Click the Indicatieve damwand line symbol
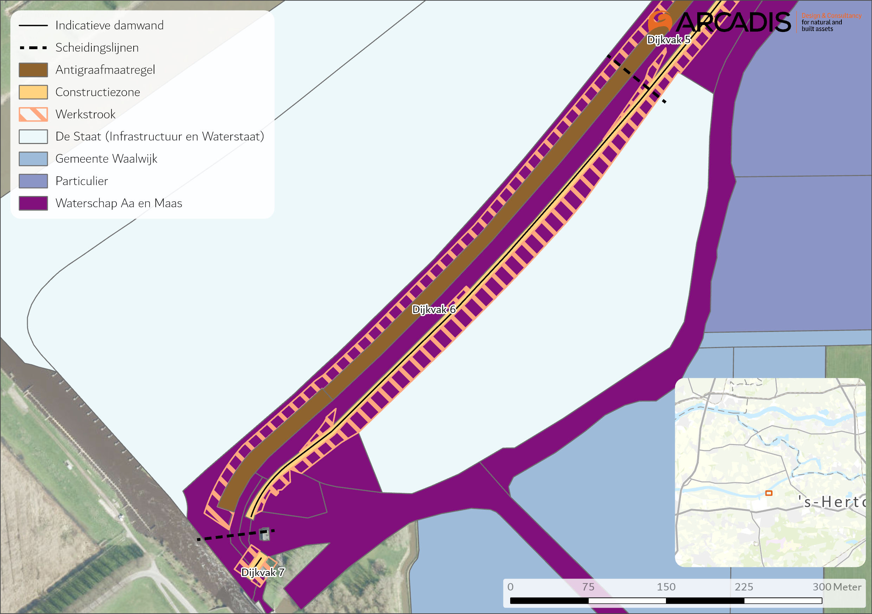 (33, 25)
